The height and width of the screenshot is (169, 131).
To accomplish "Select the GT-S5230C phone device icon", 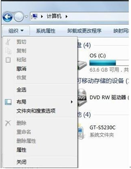I will pyautogui.click(x=81, y=131).
